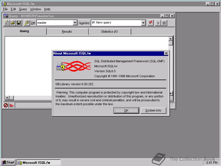Click the query editor scroll left arrow
The image size is (221, 166).
pyautogui.click(x=7, y=98)
